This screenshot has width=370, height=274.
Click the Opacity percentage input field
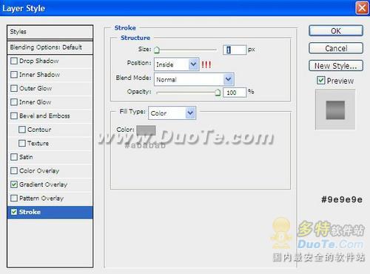[x=235, y=93]
